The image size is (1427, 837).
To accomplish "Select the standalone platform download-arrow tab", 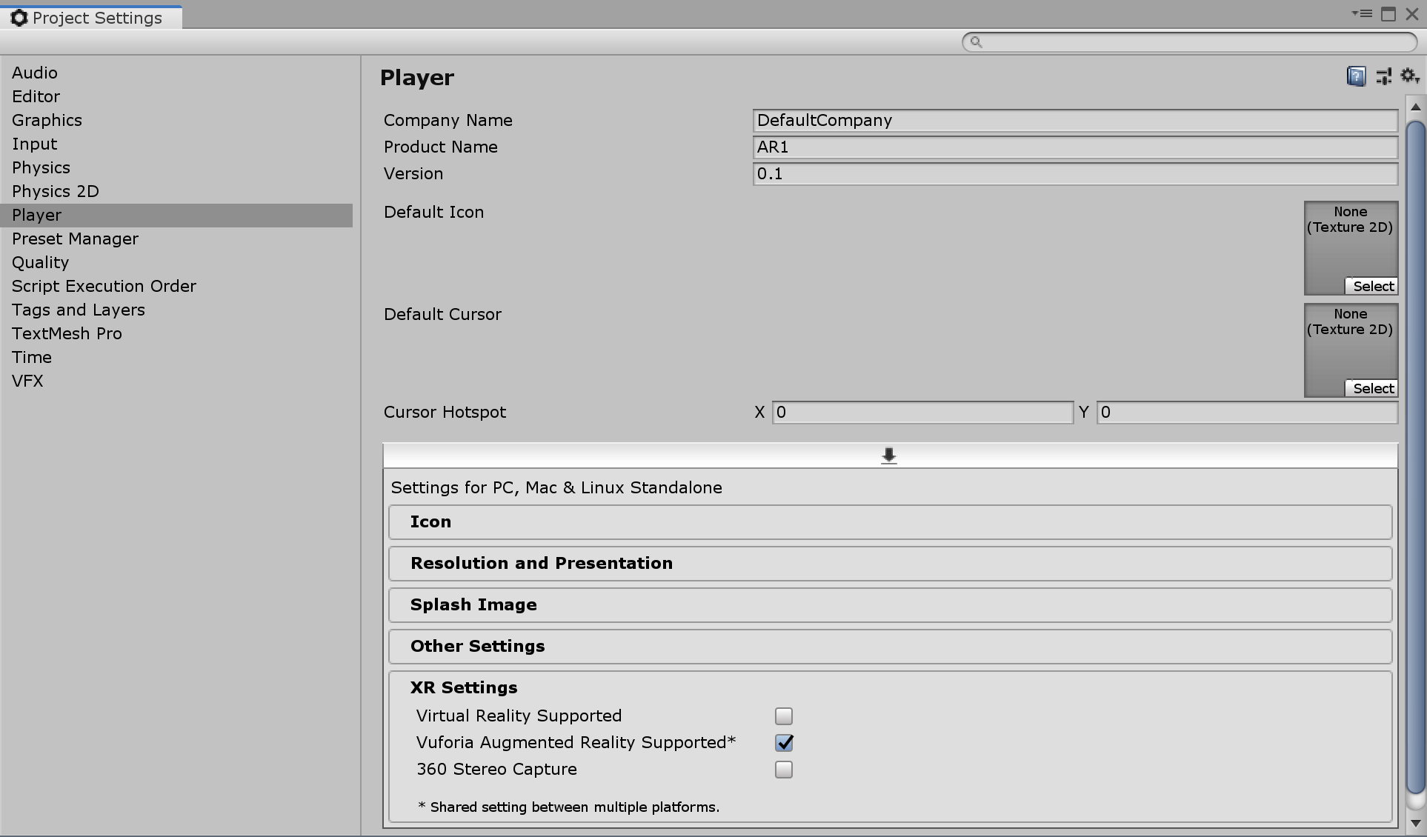I will pos(889,456).
